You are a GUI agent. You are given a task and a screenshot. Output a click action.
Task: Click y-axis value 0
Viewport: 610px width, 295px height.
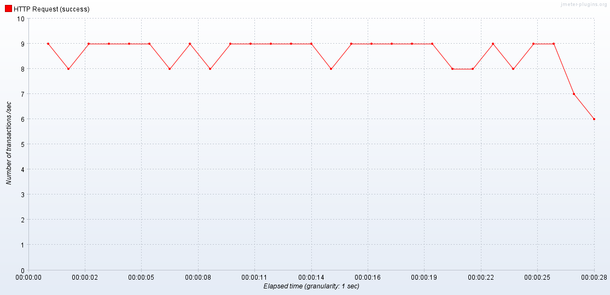tap(22, 270)
